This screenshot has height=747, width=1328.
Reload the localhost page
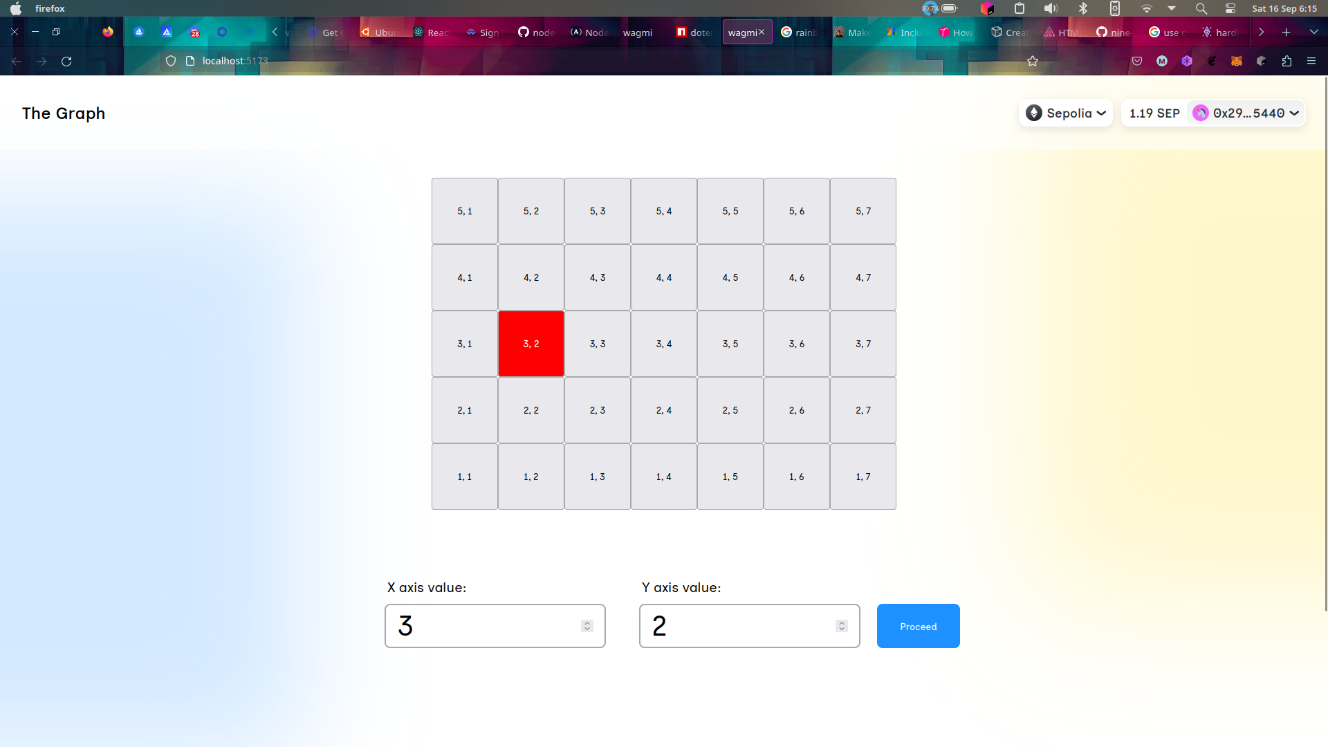coord(66,61)
